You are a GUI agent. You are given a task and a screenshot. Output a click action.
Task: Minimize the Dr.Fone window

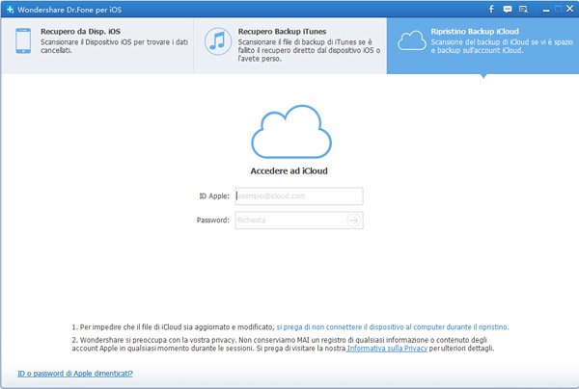(546, 10)
